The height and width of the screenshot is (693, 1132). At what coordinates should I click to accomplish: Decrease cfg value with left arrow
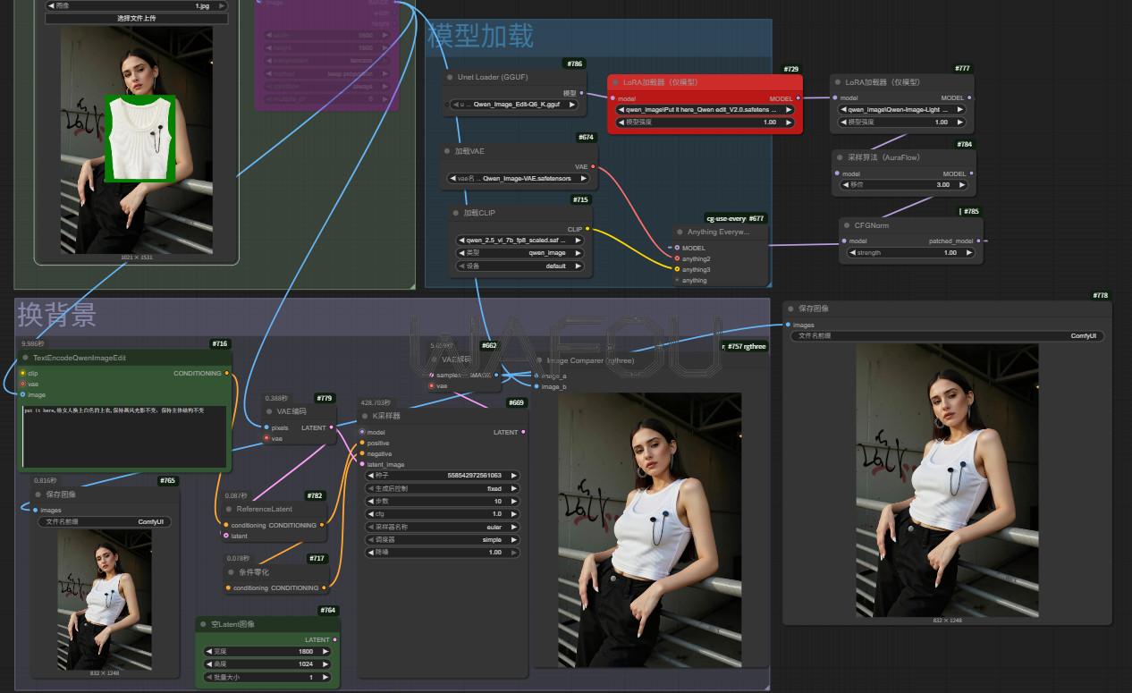[x=371, y=514]
